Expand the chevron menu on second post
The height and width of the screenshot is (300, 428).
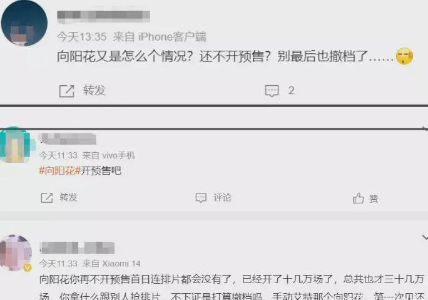[x=425, y=128]
